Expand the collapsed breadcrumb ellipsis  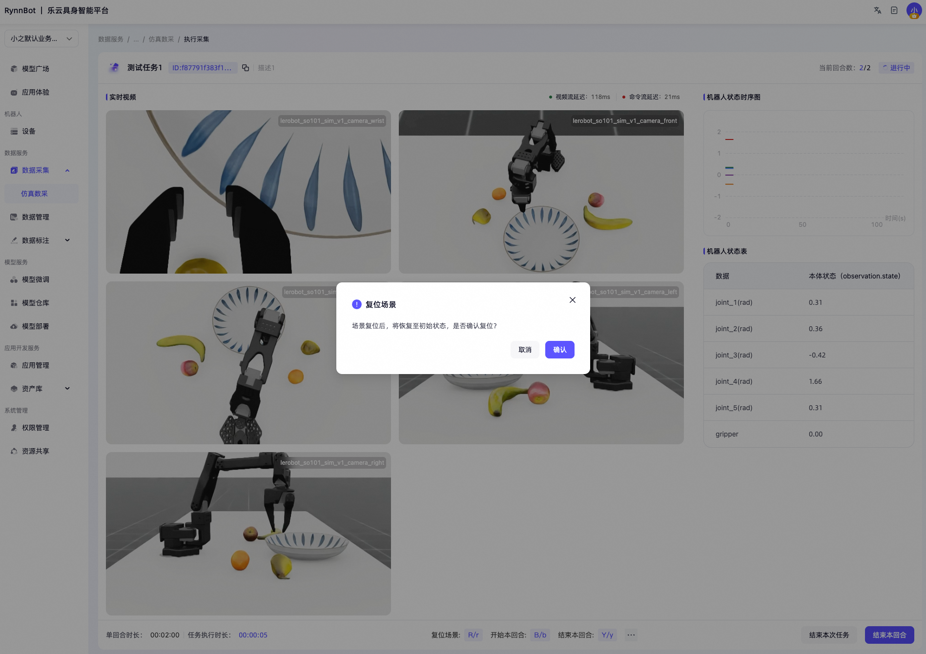(x=136, y=39)
